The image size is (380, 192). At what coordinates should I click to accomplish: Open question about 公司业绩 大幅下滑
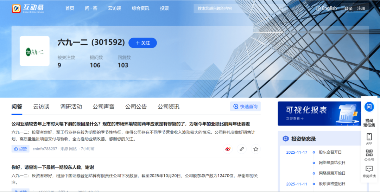[x=131, y=124]
